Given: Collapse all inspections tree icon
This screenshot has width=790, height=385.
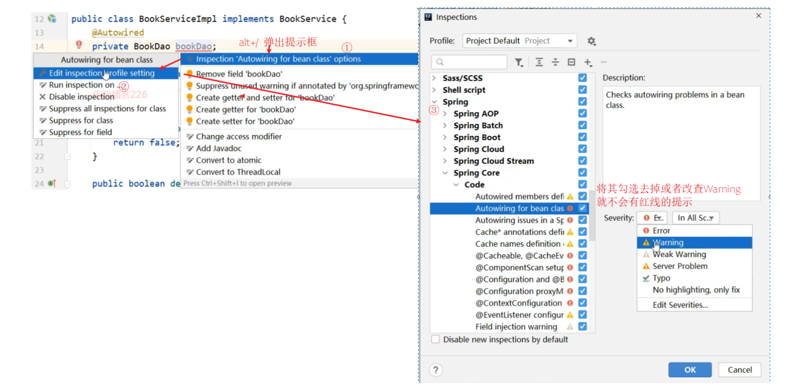Looking at the screenshot, I should 555,62.
